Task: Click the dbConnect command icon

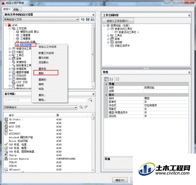Action: [6, 169]
